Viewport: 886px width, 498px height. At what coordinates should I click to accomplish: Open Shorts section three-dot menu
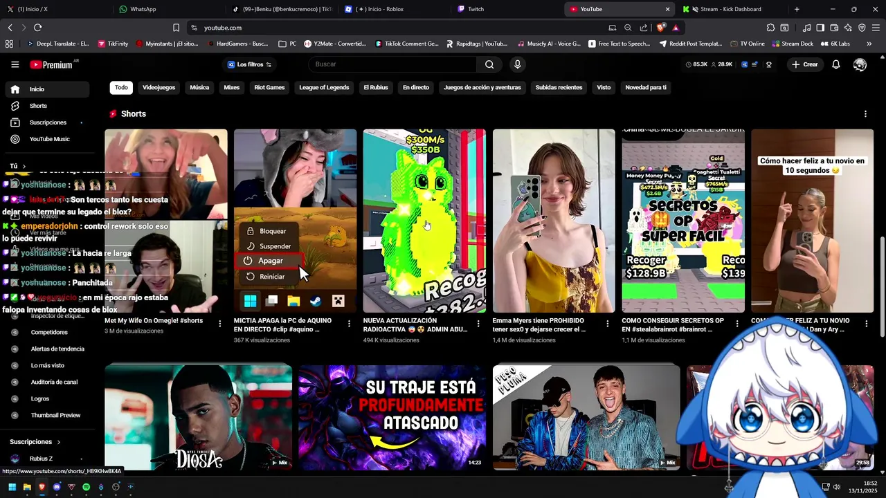coord(865,114)
